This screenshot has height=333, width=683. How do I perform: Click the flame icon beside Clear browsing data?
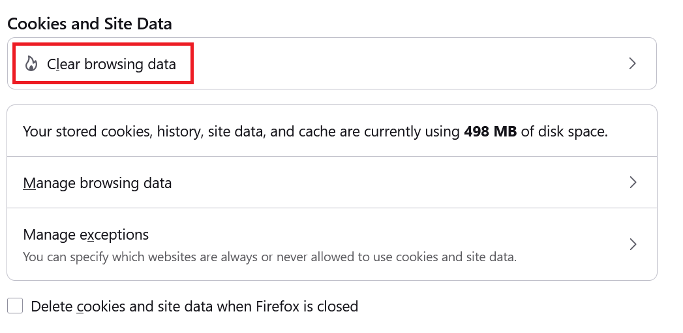[31, 64]
